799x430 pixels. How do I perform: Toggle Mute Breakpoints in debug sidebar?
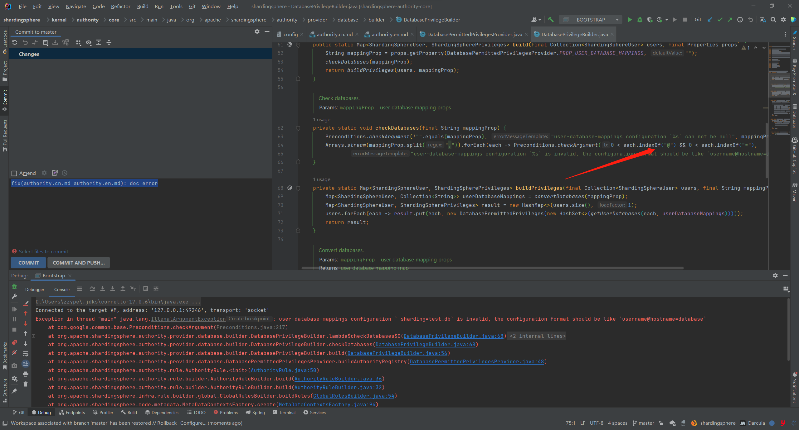(14, 352)
